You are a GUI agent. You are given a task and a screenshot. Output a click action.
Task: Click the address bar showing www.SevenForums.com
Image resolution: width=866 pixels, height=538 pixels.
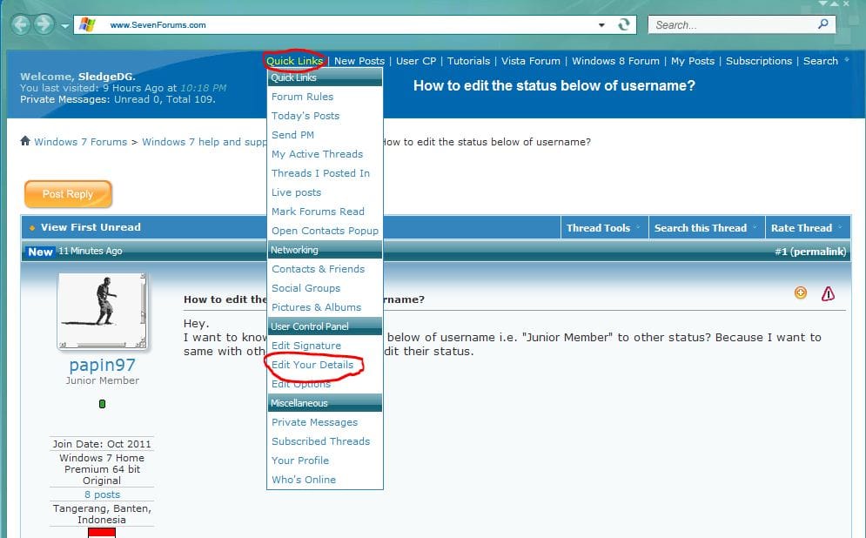pyautogui.click(x=354, y=25)
